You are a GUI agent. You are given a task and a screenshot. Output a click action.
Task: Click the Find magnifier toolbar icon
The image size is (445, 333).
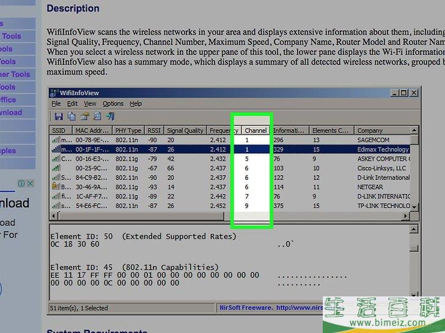(x=98, y=116)
